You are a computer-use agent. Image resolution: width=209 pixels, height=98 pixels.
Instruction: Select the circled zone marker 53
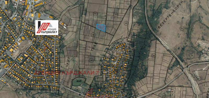[x=115, y=14]
